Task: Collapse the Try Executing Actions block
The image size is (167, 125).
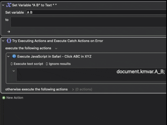Action: click(x=3, y=41)
